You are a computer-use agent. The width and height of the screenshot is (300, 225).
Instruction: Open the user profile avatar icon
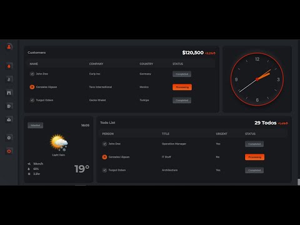coord(9,47)
